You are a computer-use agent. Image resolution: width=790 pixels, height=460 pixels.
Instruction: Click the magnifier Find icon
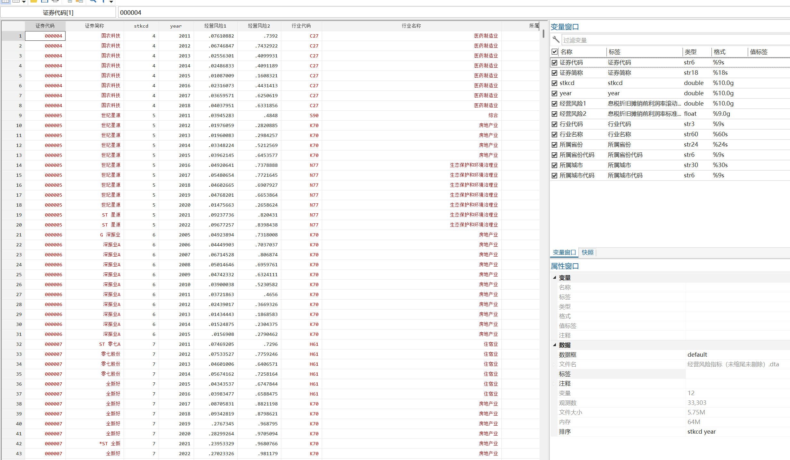pos(93,1)
